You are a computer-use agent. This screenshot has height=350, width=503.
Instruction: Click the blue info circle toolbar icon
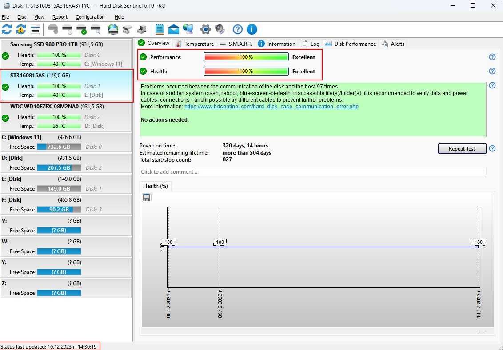pos(252,29)
